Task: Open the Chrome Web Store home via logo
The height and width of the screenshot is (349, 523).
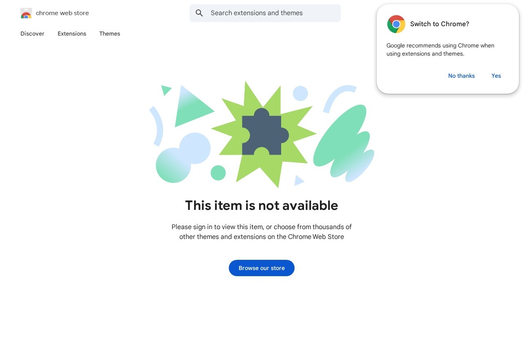Action: tap(26, 13)
